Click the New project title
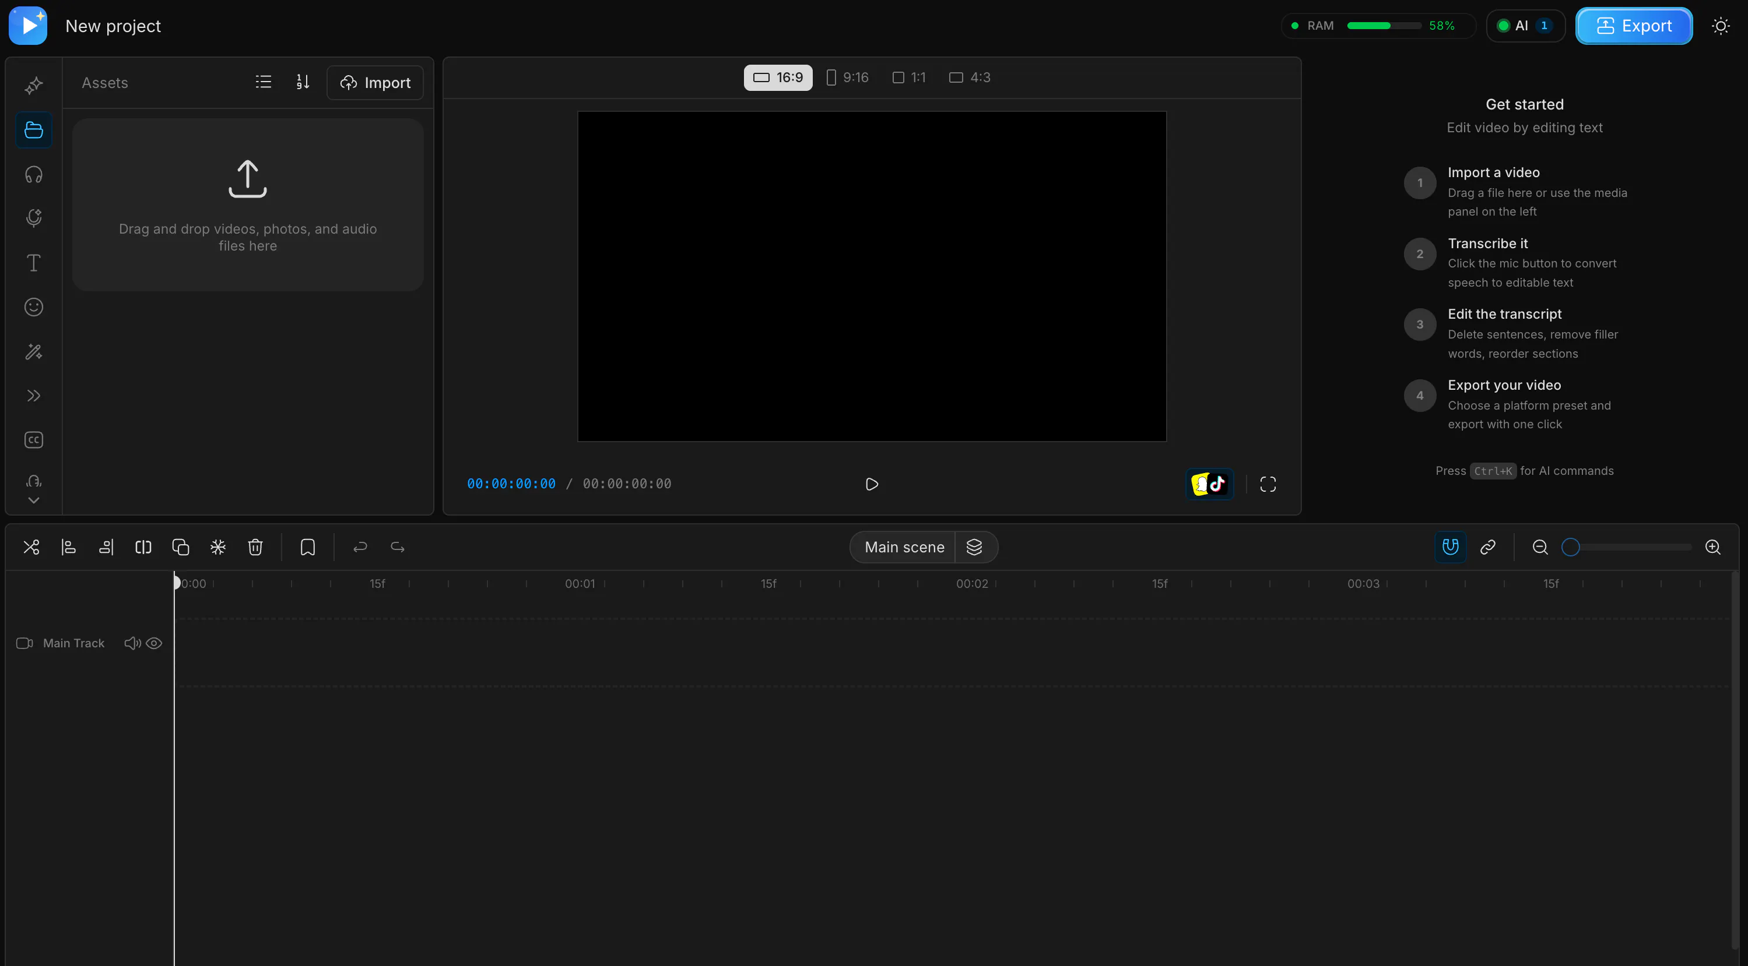 tap(113, 26)
